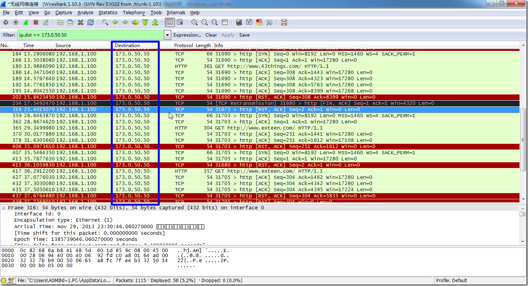
Task: Open the Analyze menu
Action: (x=85, y=13)
